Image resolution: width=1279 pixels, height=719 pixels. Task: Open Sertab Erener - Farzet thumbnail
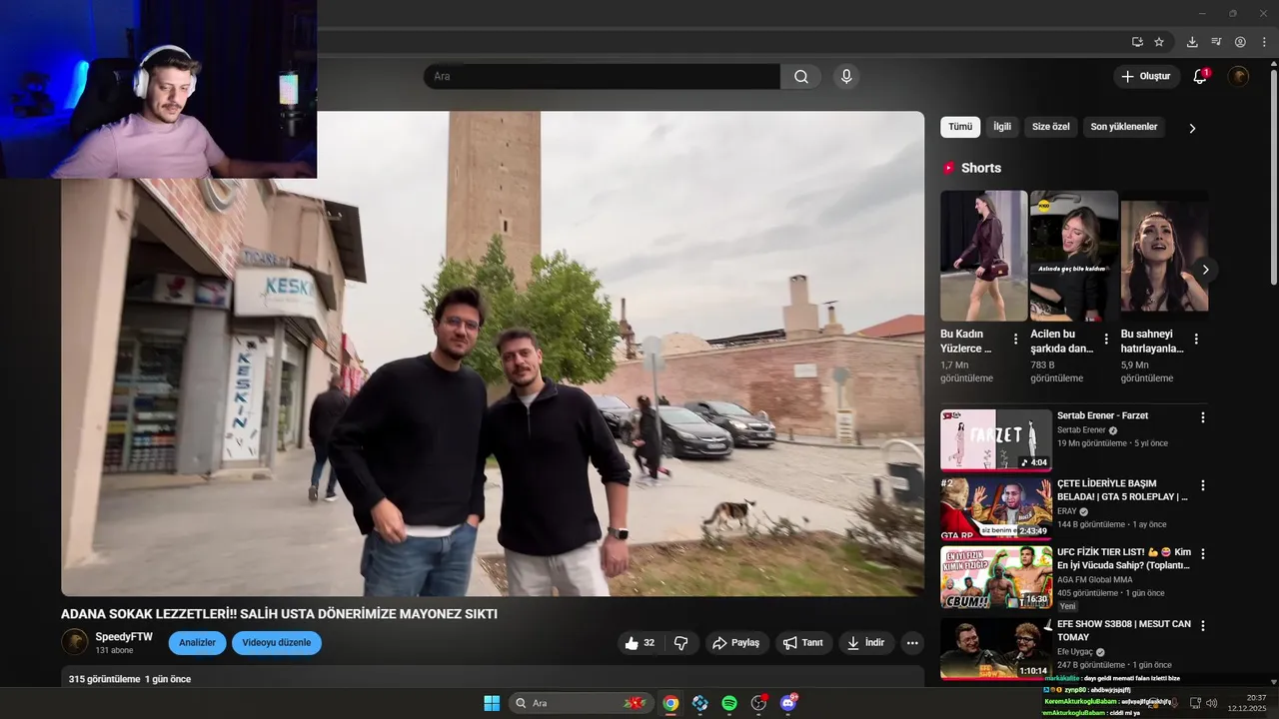click(996, 439)
